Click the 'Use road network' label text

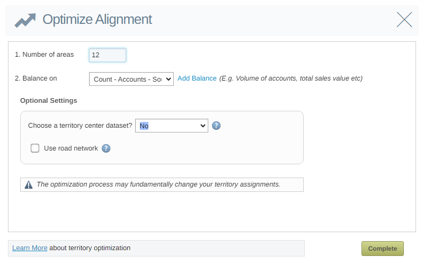(71, 148)
